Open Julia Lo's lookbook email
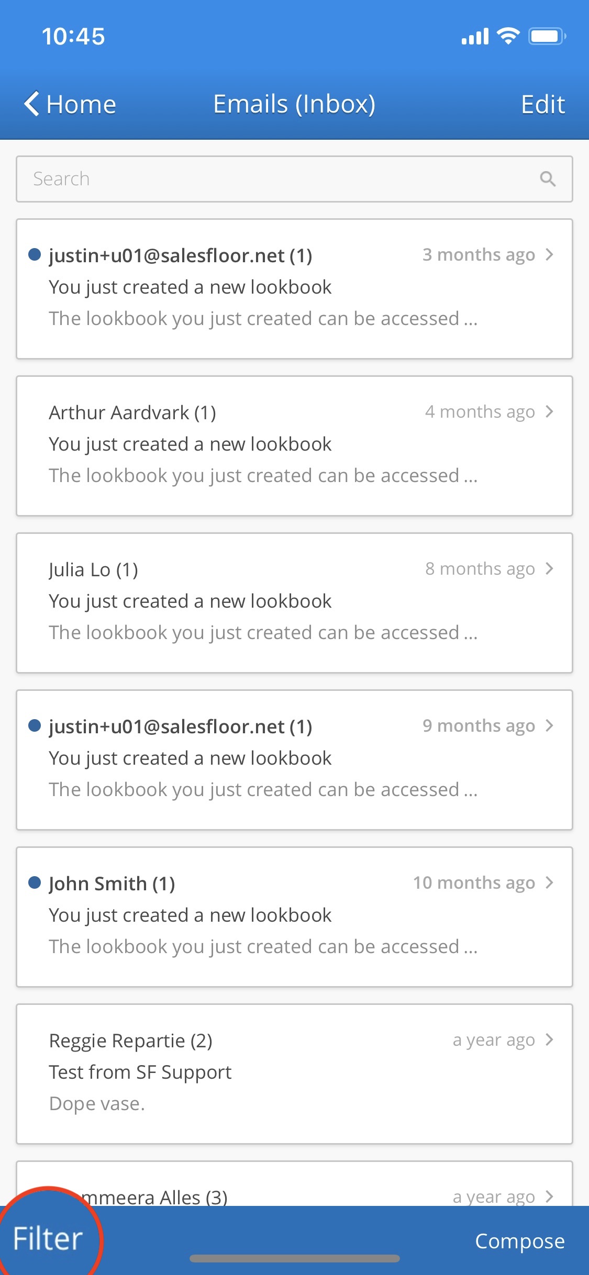The height and width of the screenshot is (1275, 589). (293, 602)
